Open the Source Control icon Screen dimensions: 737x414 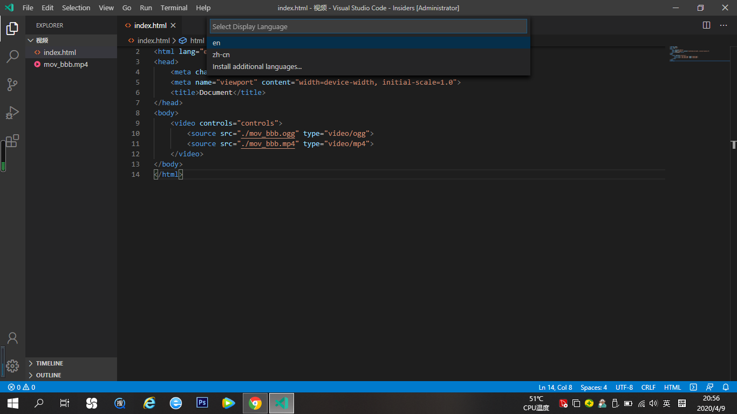(12, 84)
